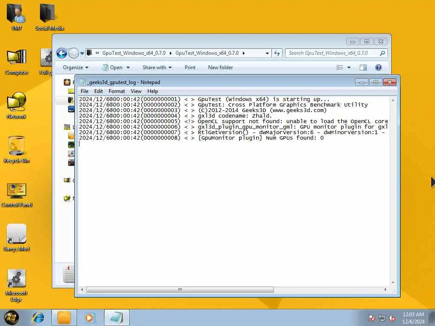Image resolution: width=435 pixels, height=326 pixels.
Task: Open Organize dropdown in Explorer
Action: pos(76,67)
